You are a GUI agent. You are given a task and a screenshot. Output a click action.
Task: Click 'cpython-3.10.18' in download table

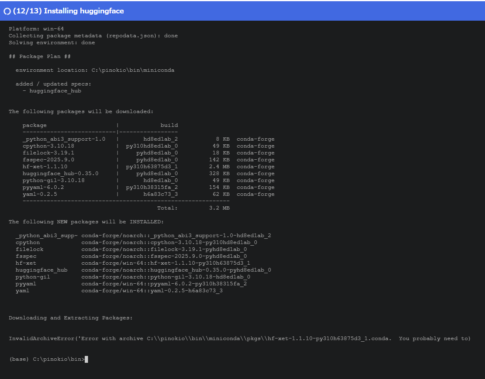(48, 146)
